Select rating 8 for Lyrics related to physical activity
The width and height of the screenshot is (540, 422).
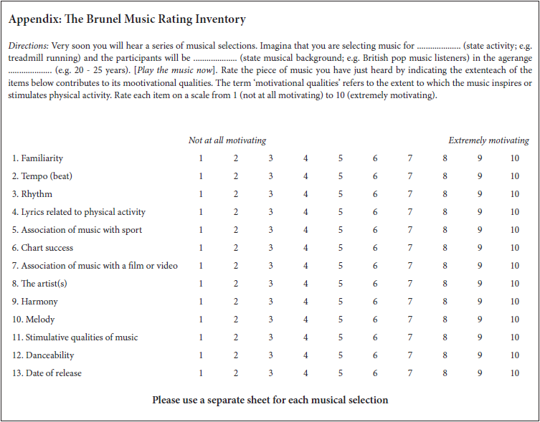click(x=445, y=212)
